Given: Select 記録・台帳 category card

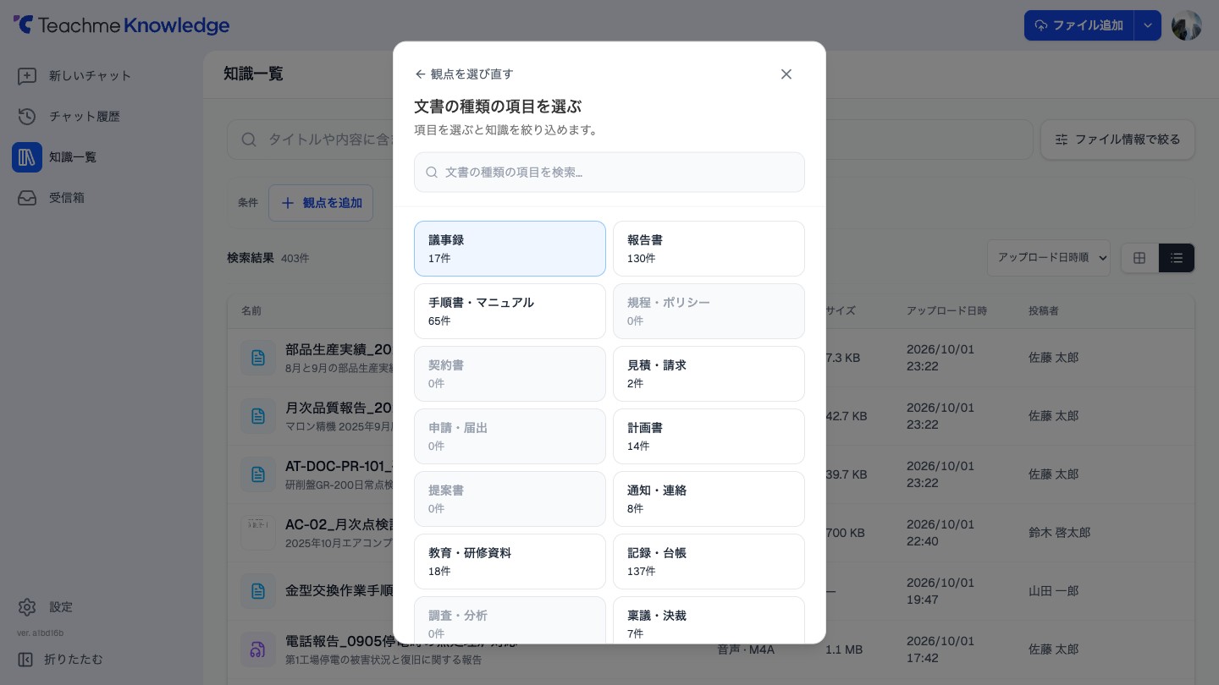Looking at the screenshot, I should coord(709,562).
